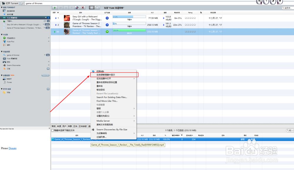This screenshot has height=170, width=294.
Task: Select Game of Thrones Season 2 sidebar entry
Action: pyautogui.click(x=24, y=28)
